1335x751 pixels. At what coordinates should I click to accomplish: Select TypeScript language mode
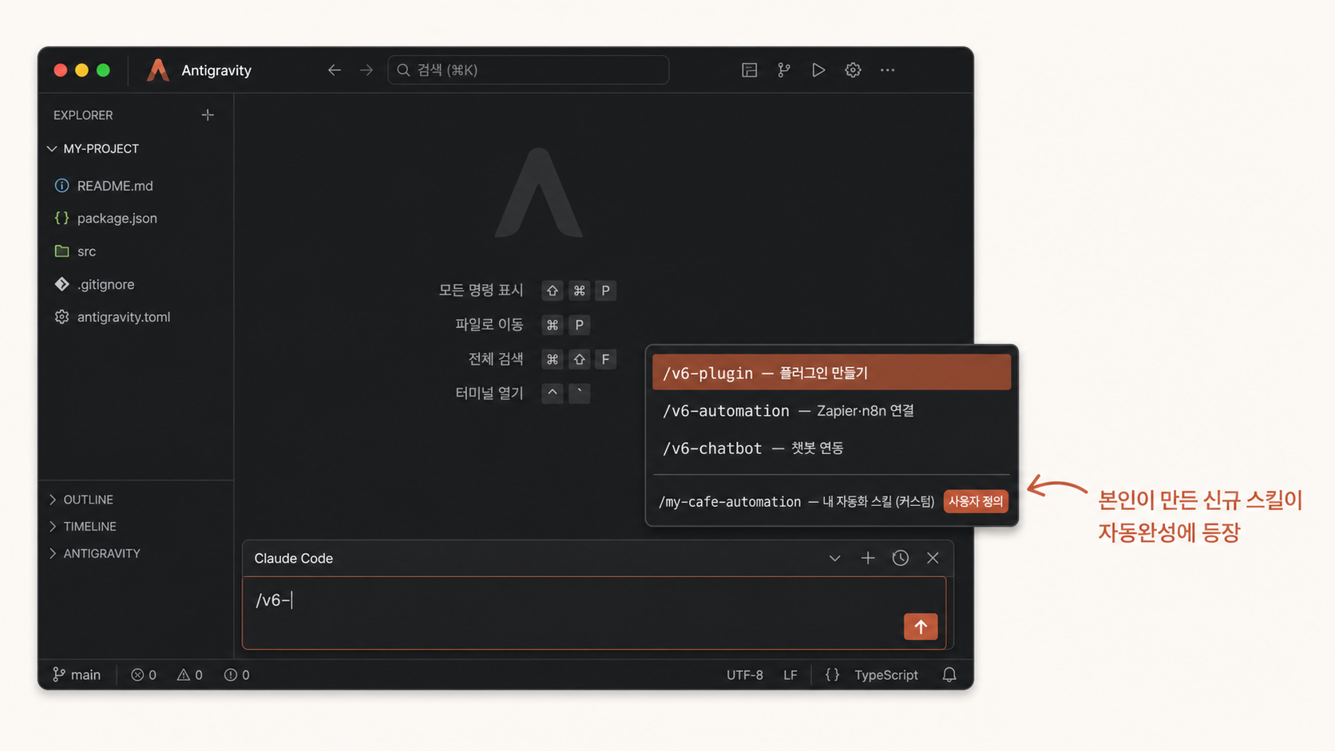(x=885, y=675)
